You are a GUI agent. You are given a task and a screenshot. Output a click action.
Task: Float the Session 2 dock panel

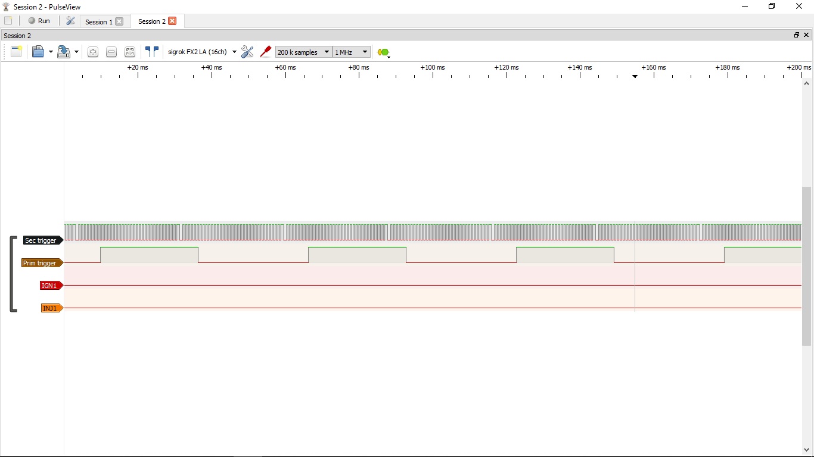point(797,35)
